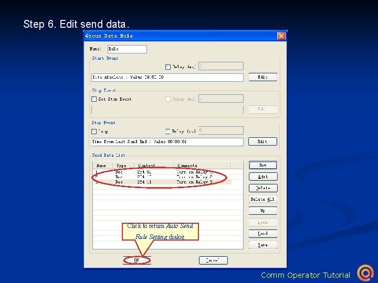Click the Comments column header

tap(203, 166)
